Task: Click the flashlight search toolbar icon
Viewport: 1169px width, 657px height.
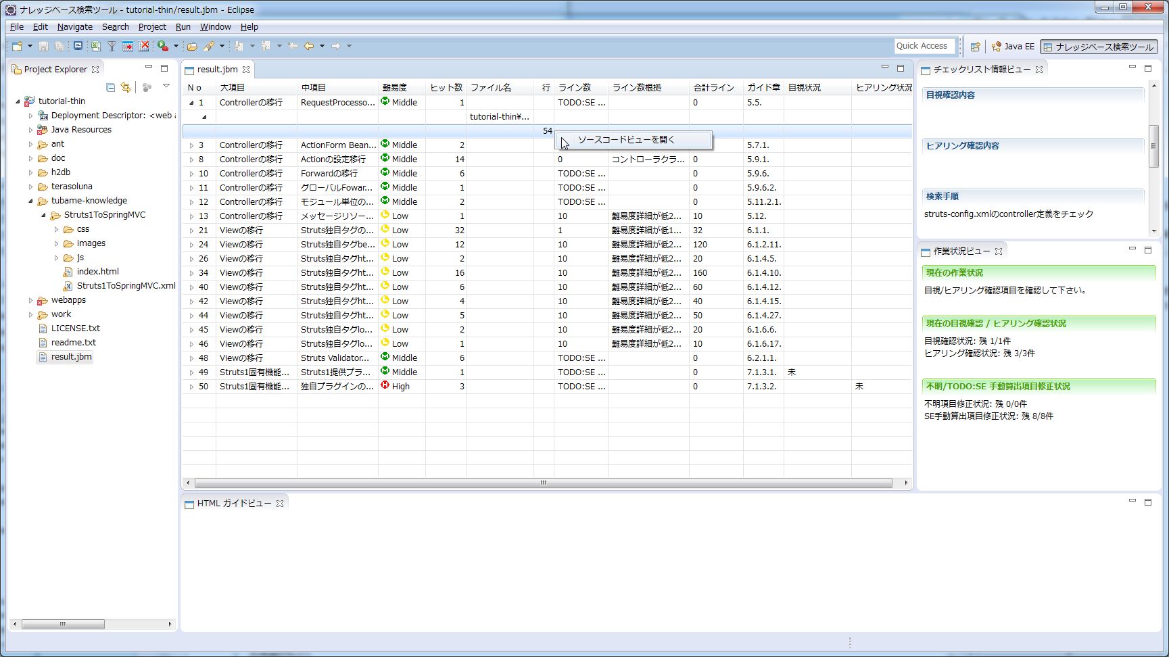Action: 209,46
